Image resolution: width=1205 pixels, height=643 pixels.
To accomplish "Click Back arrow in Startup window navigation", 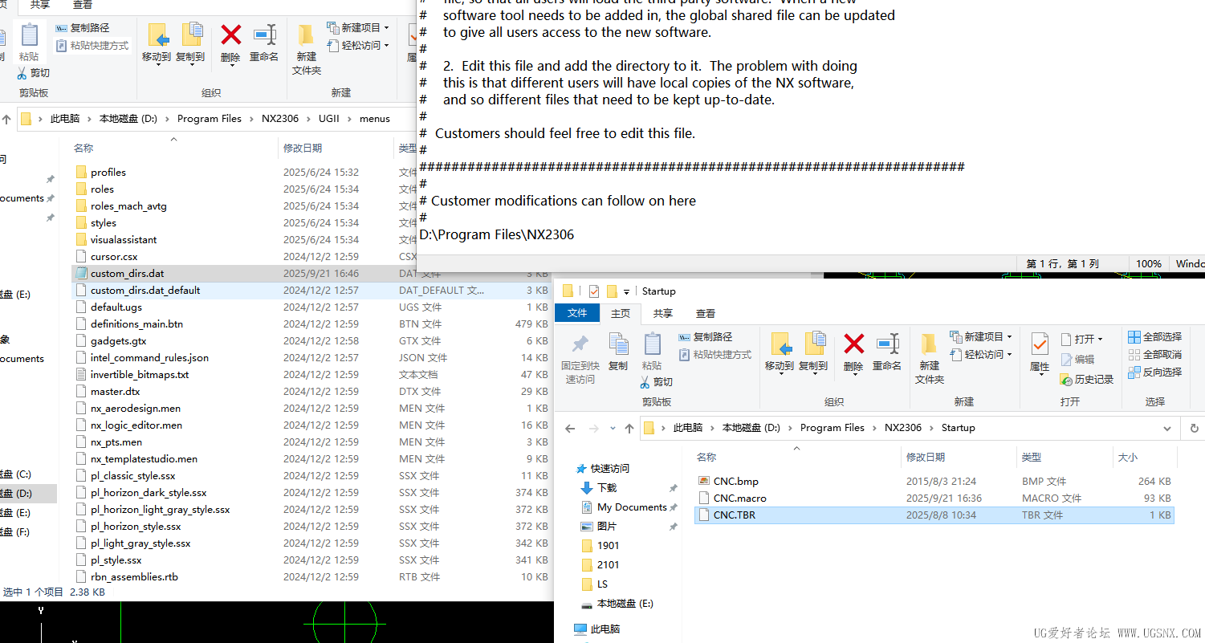I will (x=569, y=428).
